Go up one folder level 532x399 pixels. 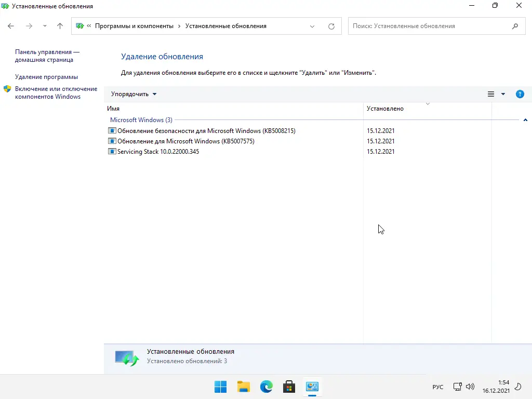(60, 26)
